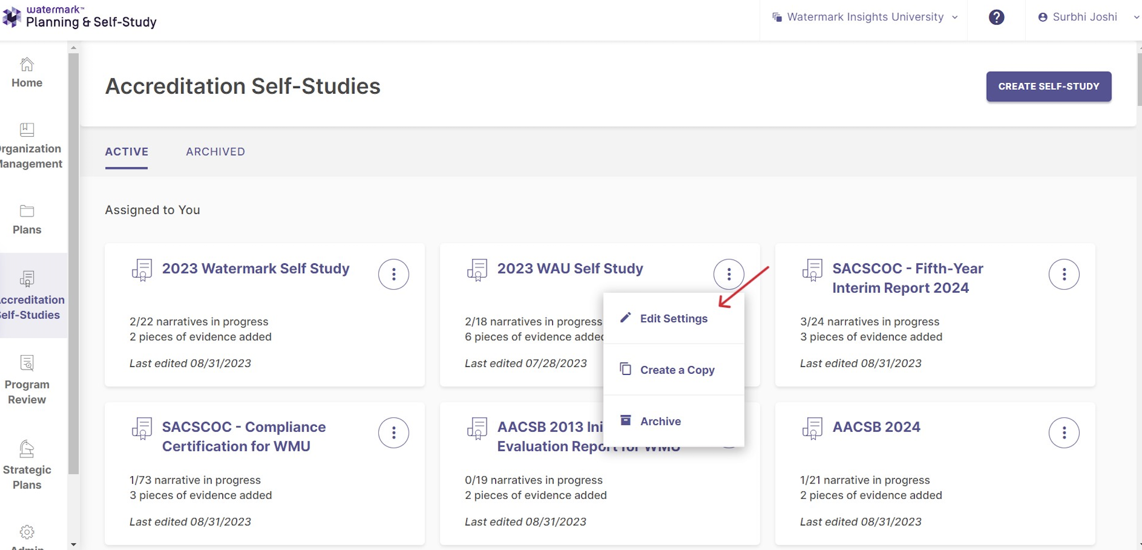Click the user avatar icon beside Surbhi Joshi

pos(1043,17)
